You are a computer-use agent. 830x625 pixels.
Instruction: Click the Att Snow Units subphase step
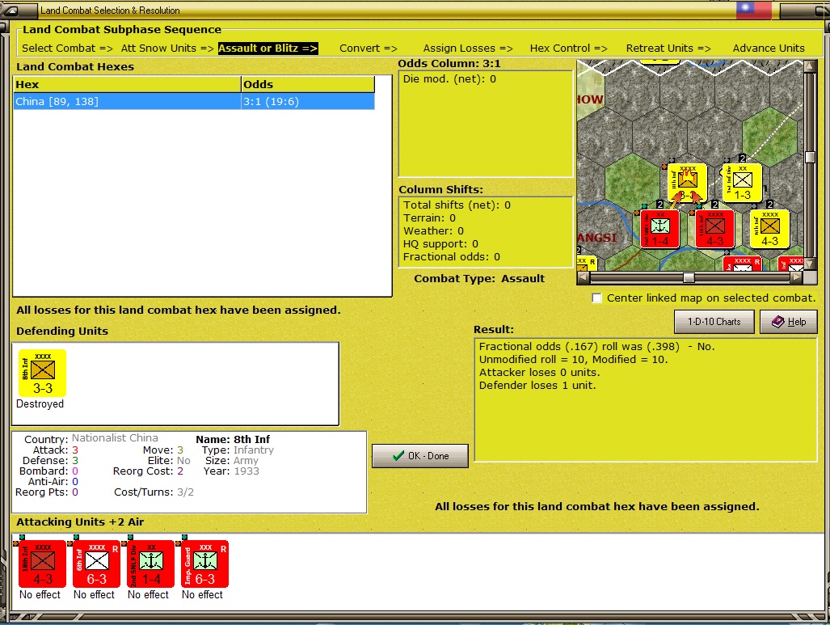point(167,49)
